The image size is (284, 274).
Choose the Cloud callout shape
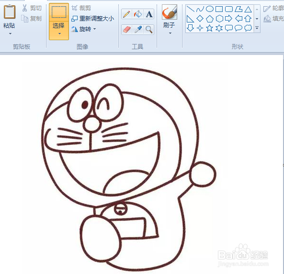[248, 28]
